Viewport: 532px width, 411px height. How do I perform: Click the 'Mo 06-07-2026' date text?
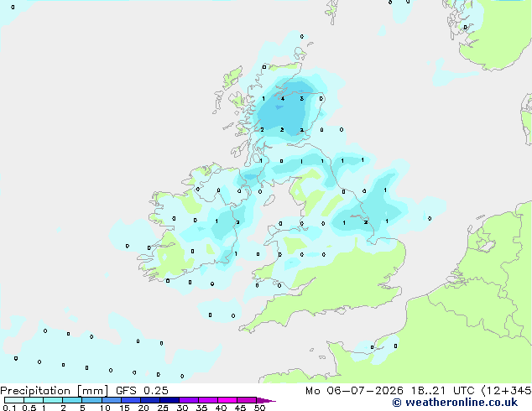coord(354,391)
